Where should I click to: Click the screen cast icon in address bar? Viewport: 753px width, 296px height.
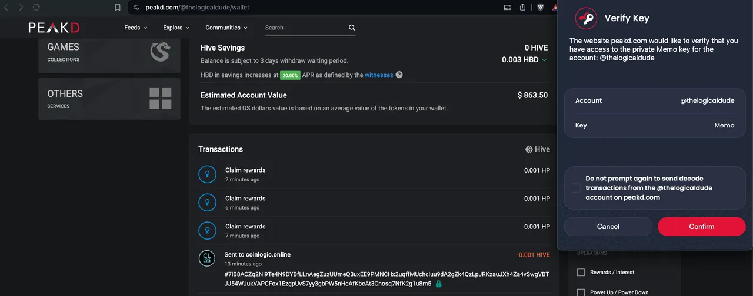pyautogui.click(x=508, y=8)
